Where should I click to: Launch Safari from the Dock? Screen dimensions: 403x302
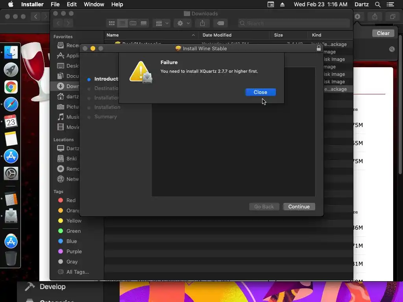(11, 104)
